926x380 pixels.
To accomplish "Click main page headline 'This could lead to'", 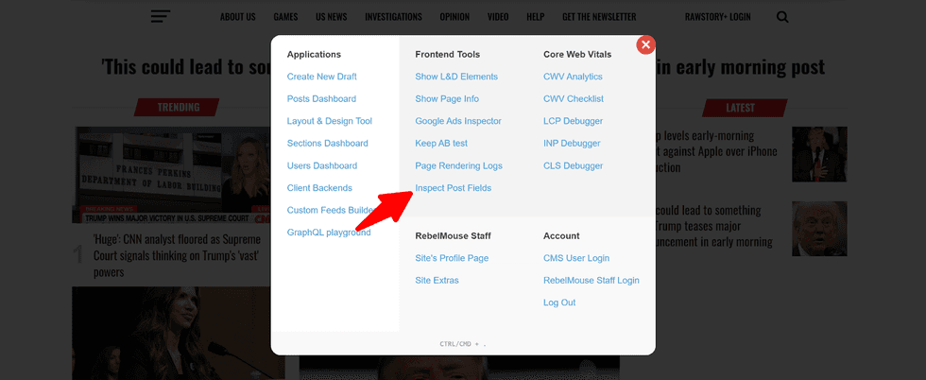I will click(x=186, y=67).
